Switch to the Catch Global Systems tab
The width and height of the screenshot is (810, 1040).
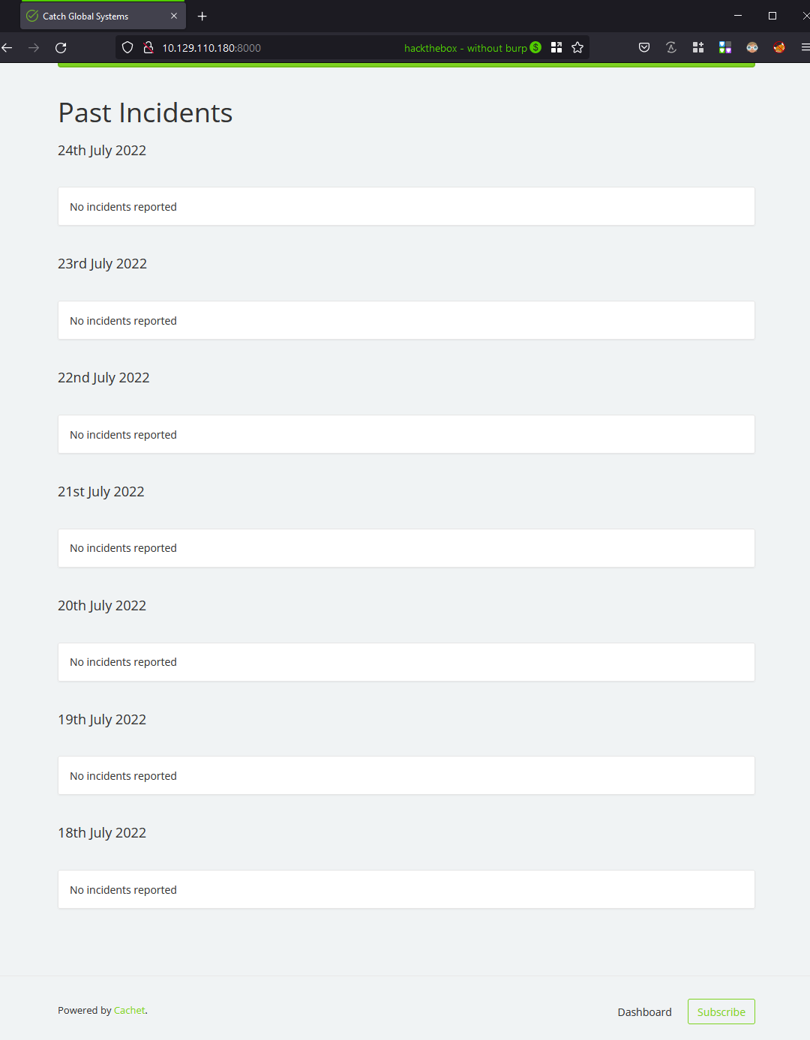pos(90,16)
